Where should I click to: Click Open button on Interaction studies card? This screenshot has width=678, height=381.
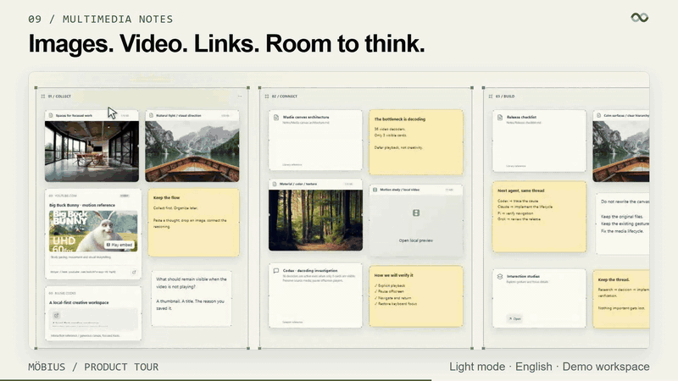tap(514, 319)
